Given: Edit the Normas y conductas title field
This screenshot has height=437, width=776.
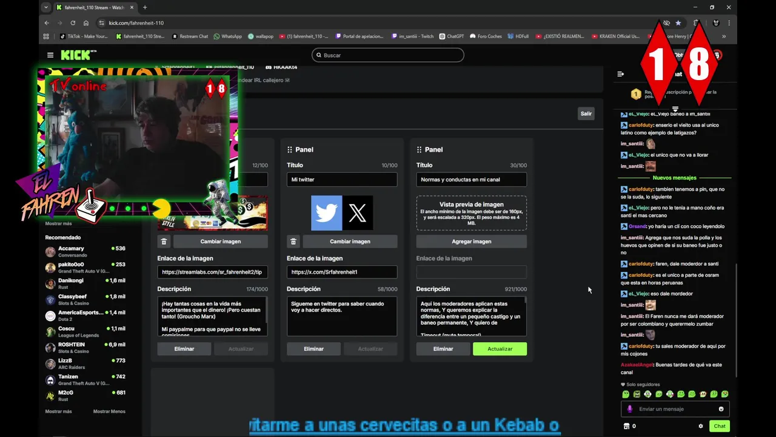Looking at the screenshot, I should pyautogui.click(x=472, y=180).
